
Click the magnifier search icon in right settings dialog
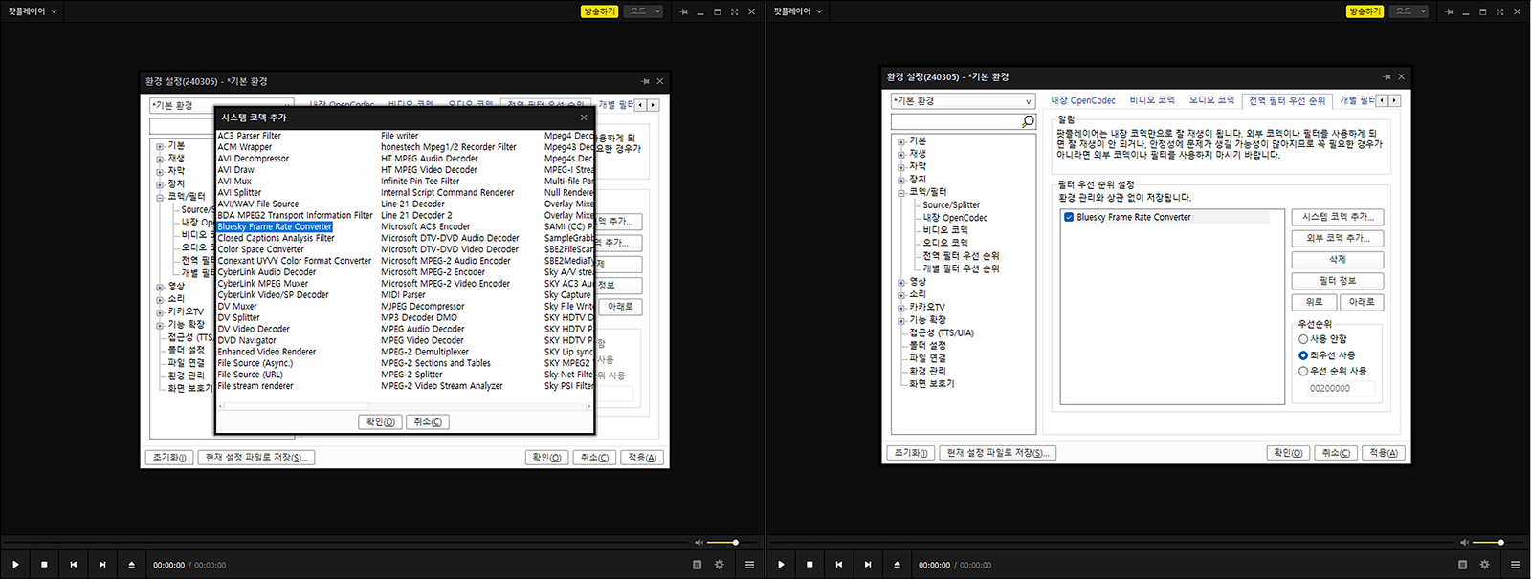click(x=1028, y=122)
